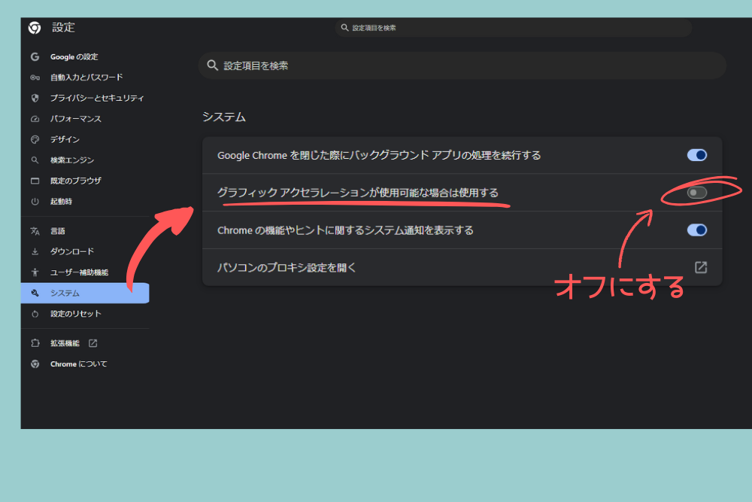Click パソコンのプロキシ設定を開く row
The image size is (752, 502).
click(462, 267)
